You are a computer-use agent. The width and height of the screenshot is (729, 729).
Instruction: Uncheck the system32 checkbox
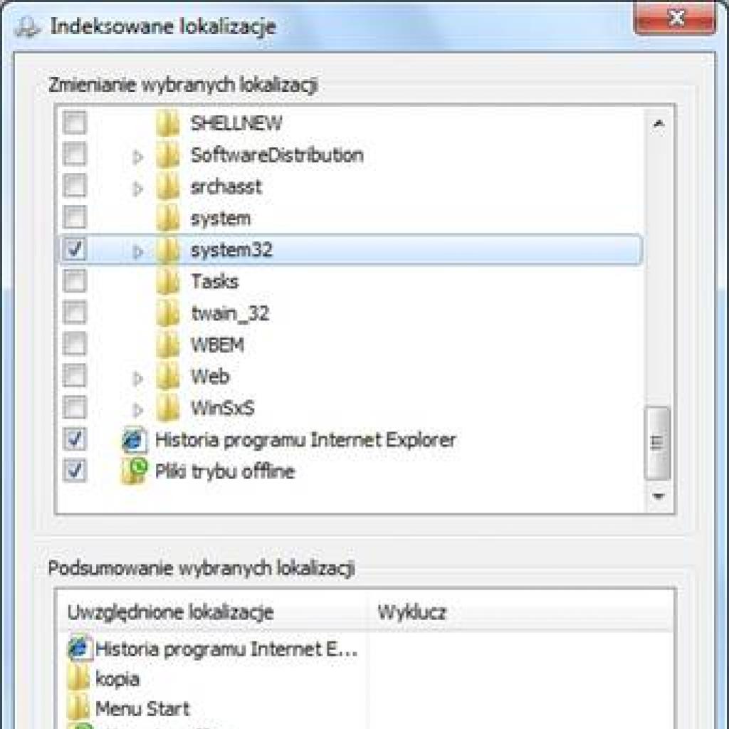coord(75,250)
